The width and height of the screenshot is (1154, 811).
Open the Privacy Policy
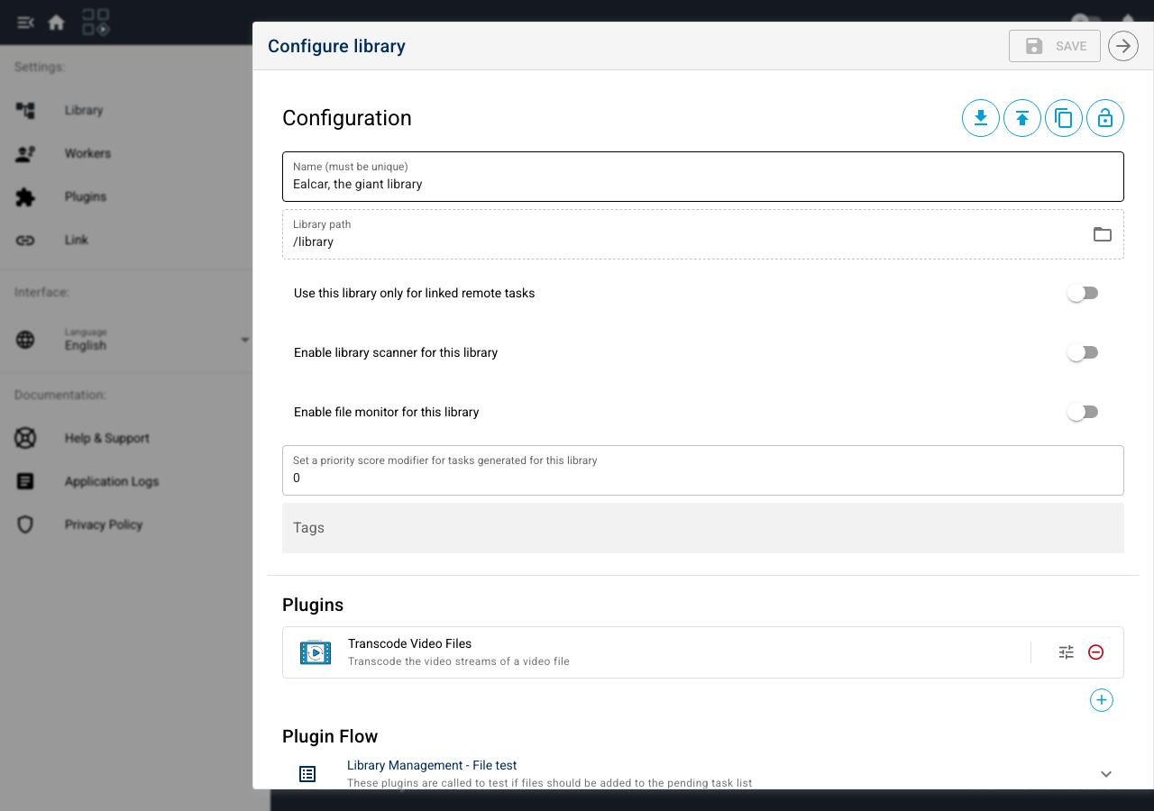pos(126,524)
